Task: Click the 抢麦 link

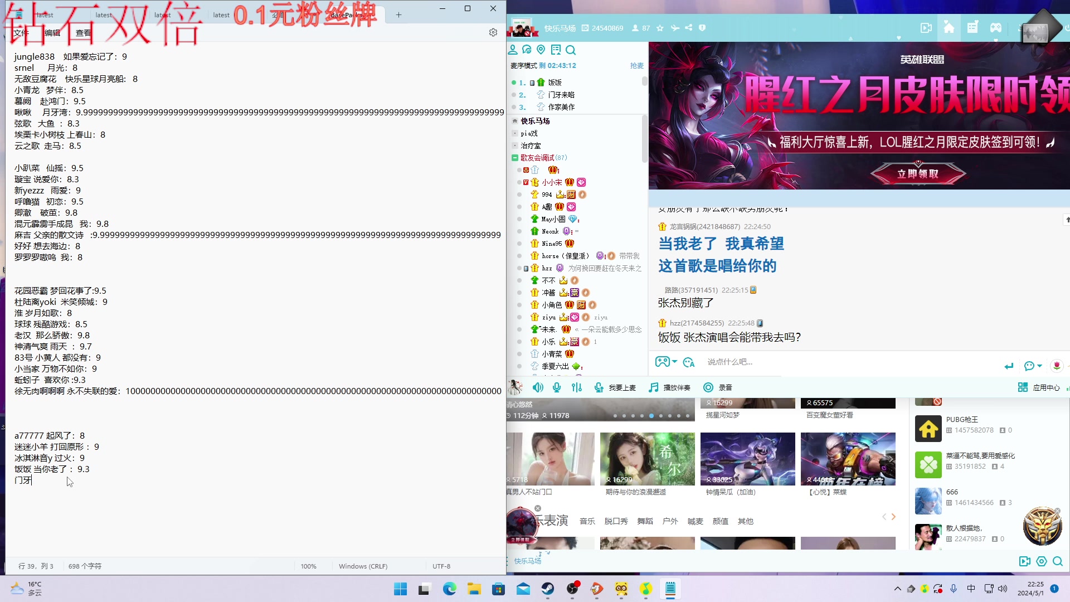Action: 636,66
